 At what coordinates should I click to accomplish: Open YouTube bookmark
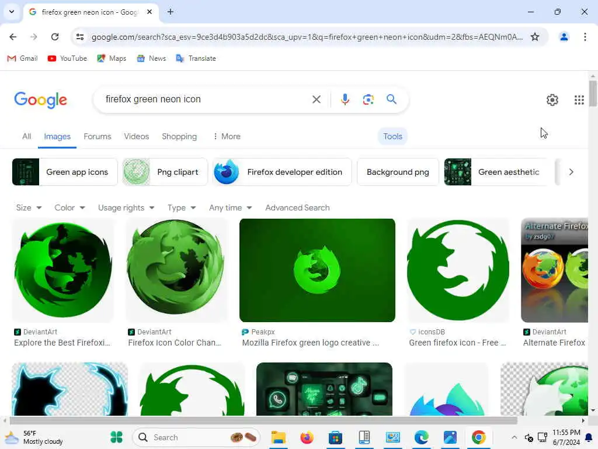tap(67, 58)
